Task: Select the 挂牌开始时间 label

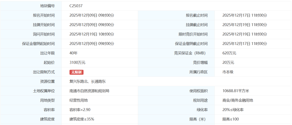Action: [44, 25]
